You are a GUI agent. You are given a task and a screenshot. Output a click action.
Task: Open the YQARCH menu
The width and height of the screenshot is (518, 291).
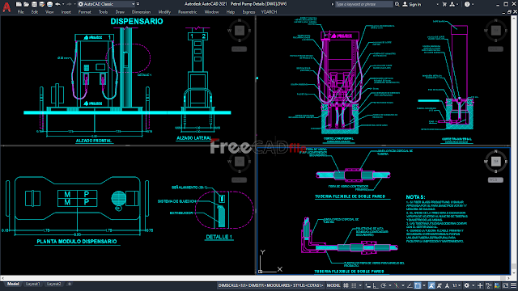coord(269,12)
